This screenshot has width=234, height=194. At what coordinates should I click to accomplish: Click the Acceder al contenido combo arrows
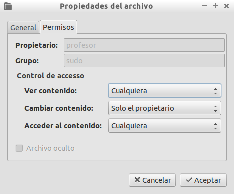tap(215, 126)
